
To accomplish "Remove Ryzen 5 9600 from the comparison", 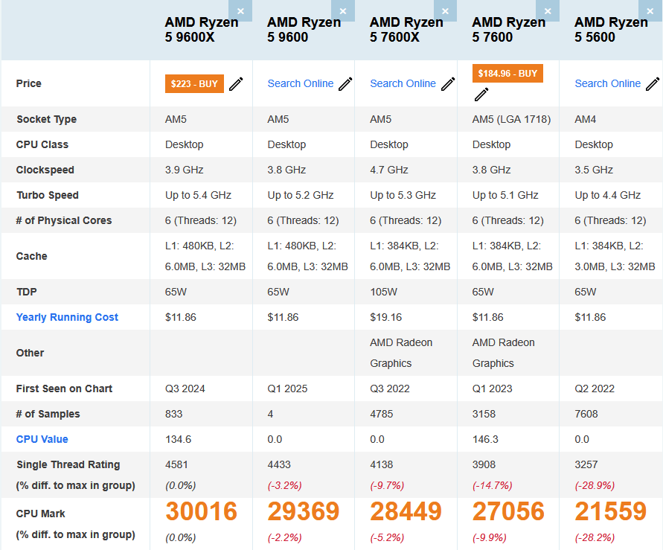I will point(342,11).
